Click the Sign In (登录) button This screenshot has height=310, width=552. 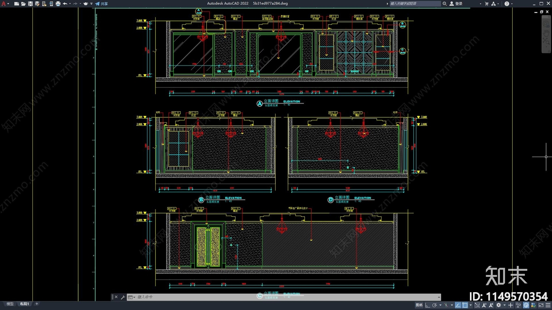456,3
